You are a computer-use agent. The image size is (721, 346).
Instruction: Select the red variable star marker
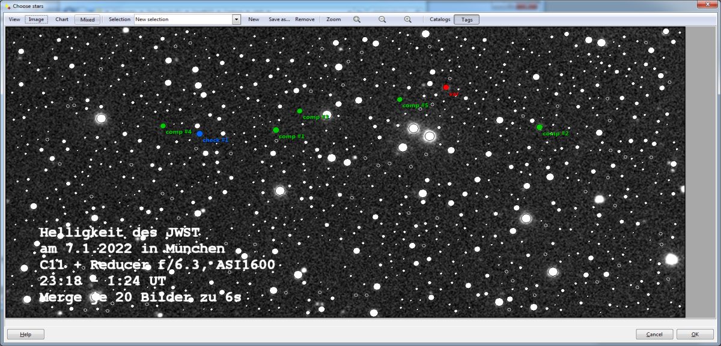coord(446,88)
